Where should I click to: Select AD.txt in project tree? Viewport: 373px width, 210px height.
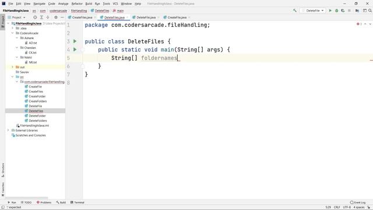click(x=33, y=43)
